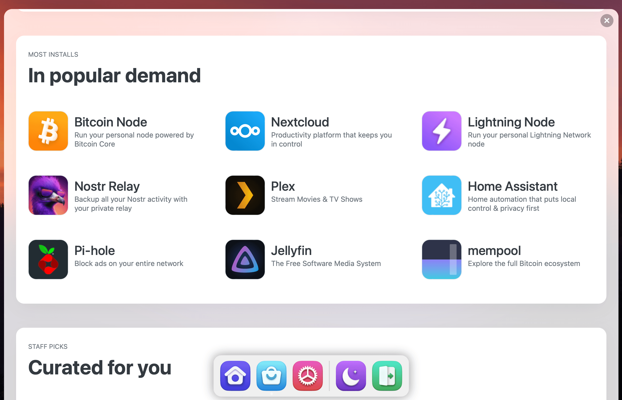The image size is (622, 400).
Task: Select the Plex title
Action: 283,186
